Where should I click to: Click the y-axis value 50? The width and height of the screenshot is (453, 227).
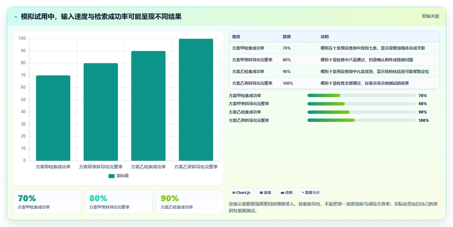(x=23, y=99)
